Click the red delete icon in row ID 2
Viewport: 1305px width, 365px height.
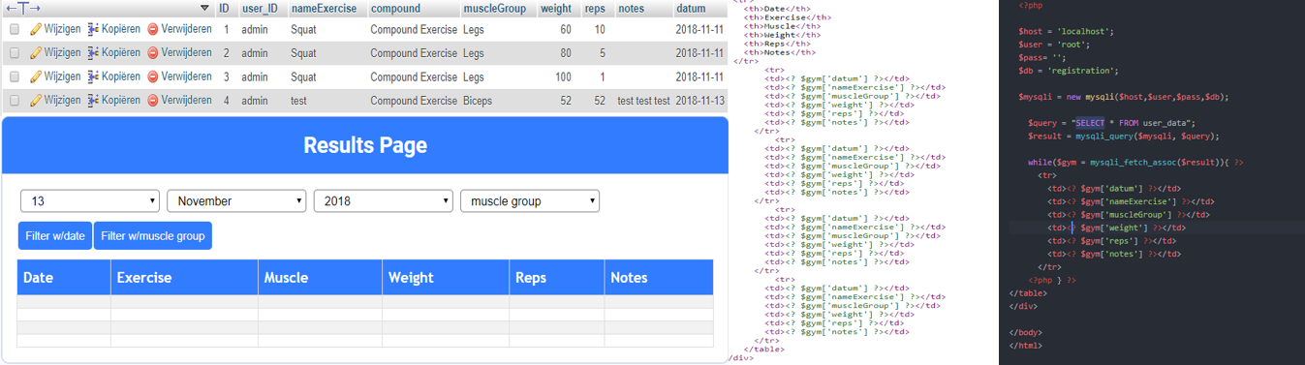point(152,52)
